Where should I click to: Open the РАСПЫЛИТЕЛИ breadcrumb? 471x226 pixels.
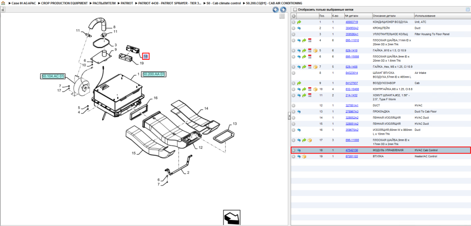[104, 3]
